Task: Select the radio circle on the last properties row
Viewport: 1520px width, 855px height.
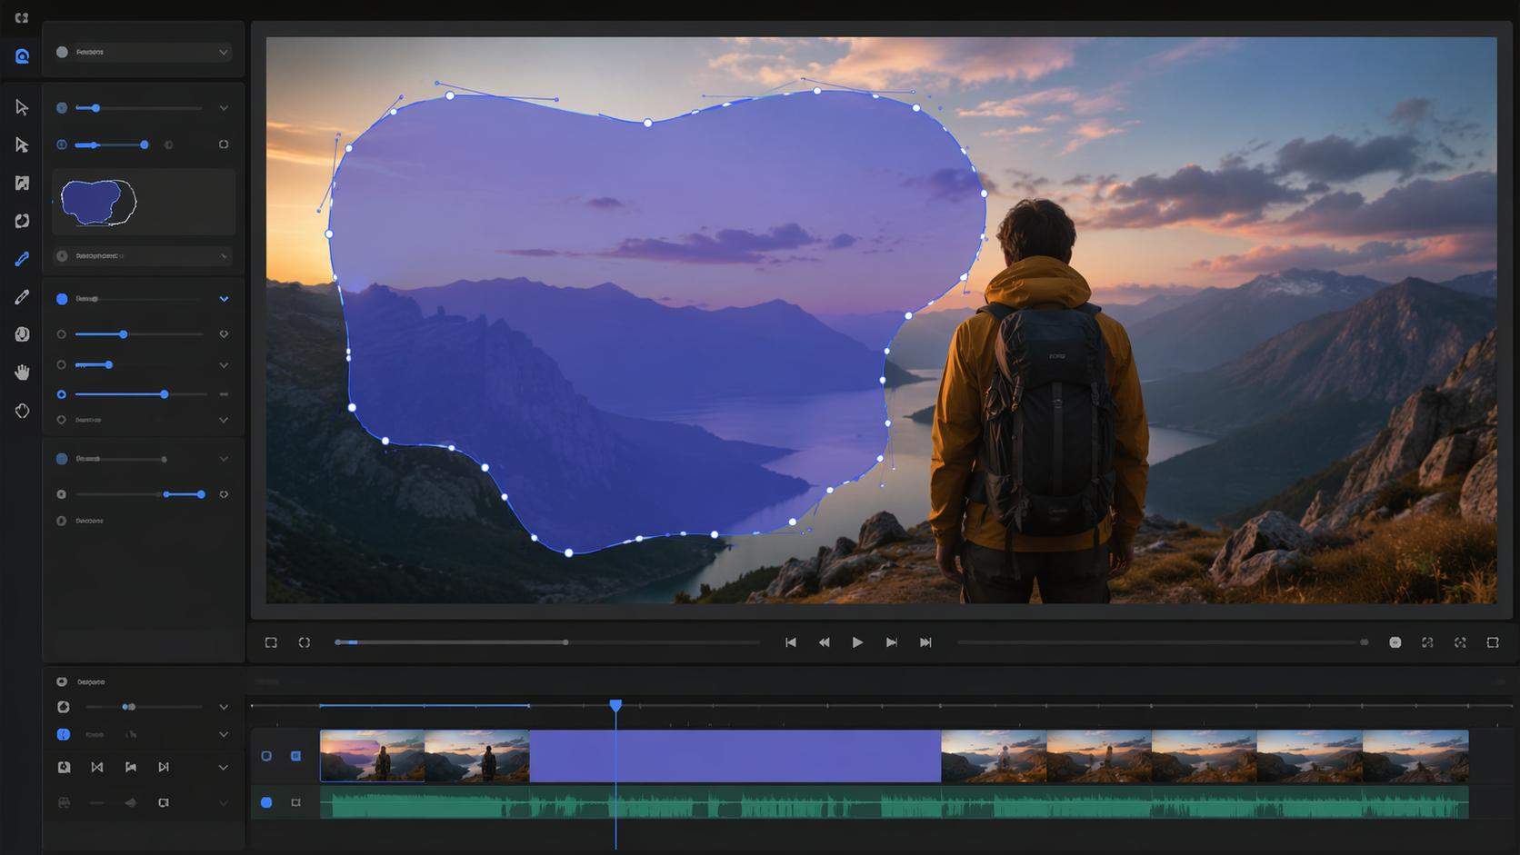Action: pos(62,521)
